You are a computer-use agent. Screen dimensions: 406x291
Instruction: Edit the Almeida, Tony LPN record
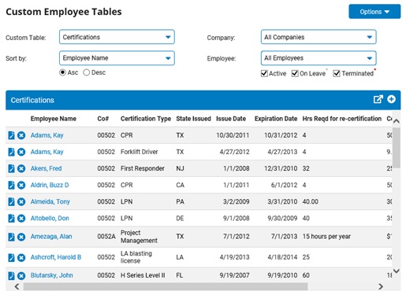tap(11, 201)
